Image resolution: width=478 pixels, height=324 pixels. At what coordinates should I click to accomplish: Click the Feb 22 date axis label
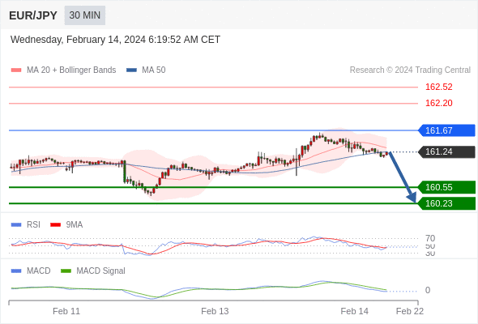[x=410, y=311]
